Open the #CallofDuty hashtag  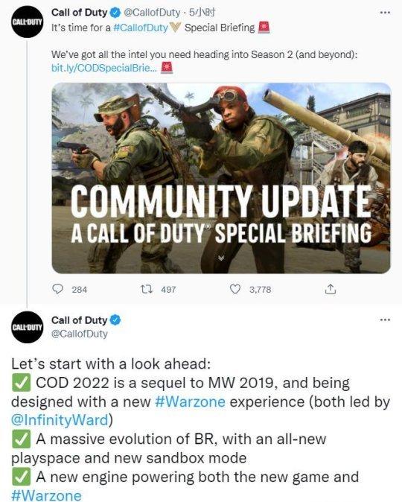[141, 28]
